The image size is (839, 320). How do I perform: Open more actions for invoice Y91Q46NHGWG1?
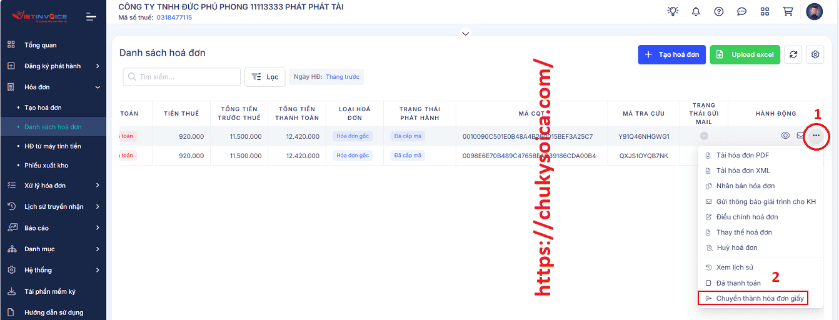click(816, 136)
